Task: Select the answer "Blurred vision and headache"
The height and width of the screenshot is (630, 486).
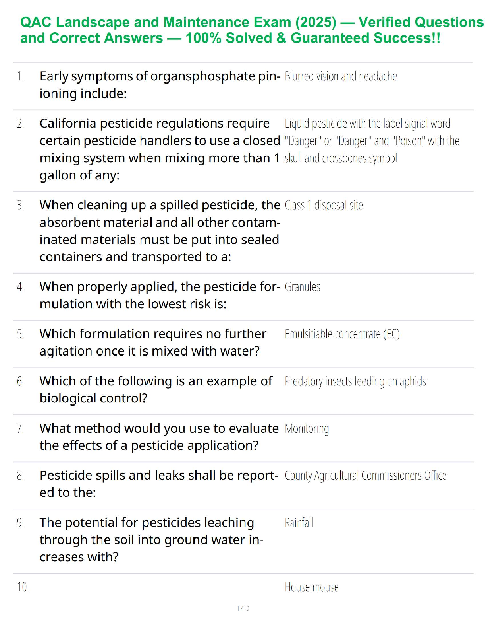Action: pos(341,76)
